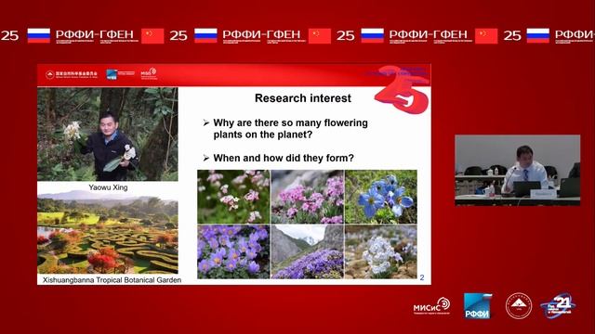The image size is (595, 334).
Task: Open the speaker webcam video thumbnail
Action: 517,171
